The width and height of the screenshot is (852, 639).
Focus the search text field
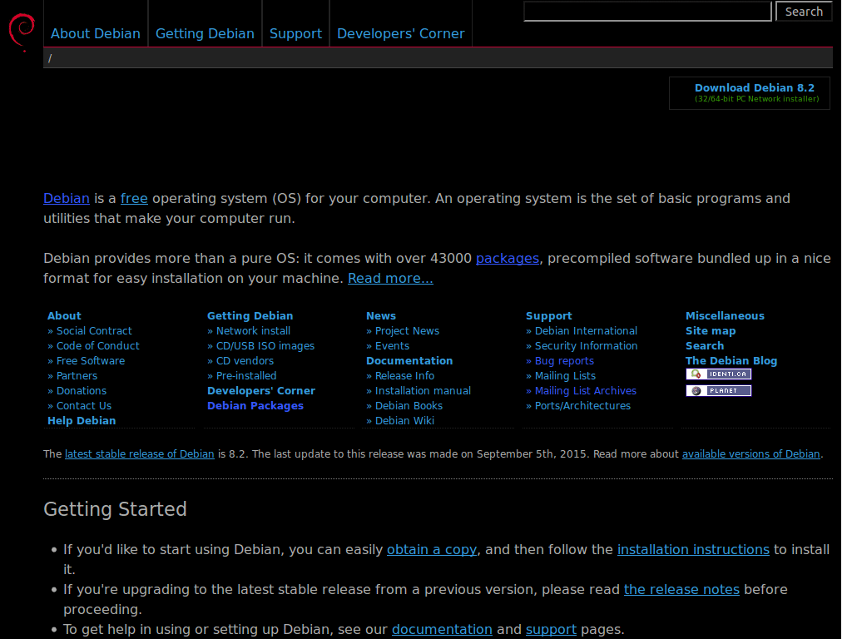click(647, 12)
